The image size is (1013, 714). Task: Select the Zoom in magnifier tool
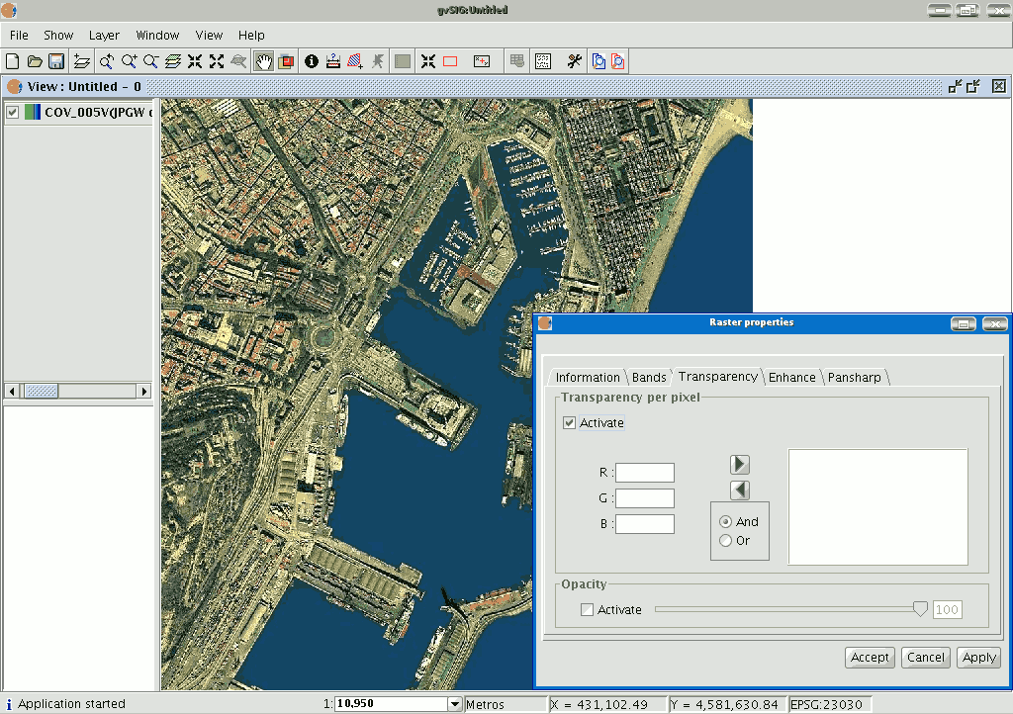click(129, 61)
